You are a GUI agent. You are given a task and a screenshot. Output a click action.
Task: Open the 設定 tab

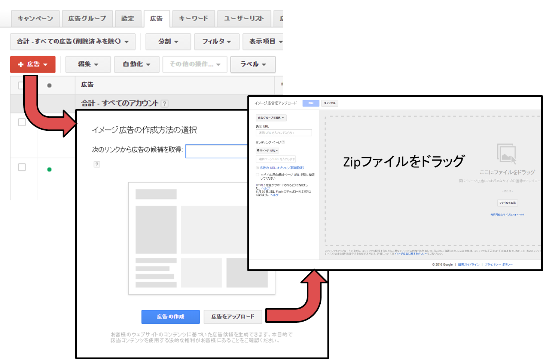point(128,18)
